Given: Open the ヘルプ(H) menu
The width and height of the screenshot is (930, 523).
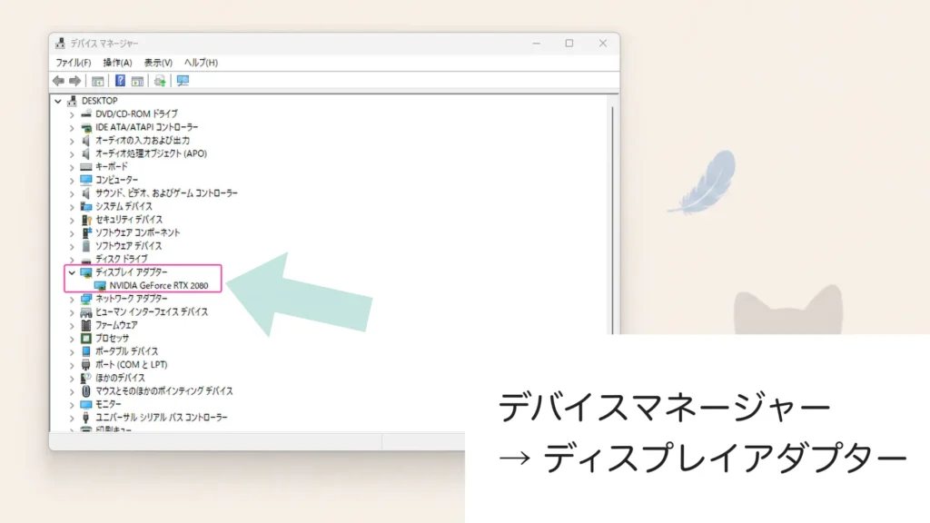Looking at the screenshot, I should coord(201,63).
